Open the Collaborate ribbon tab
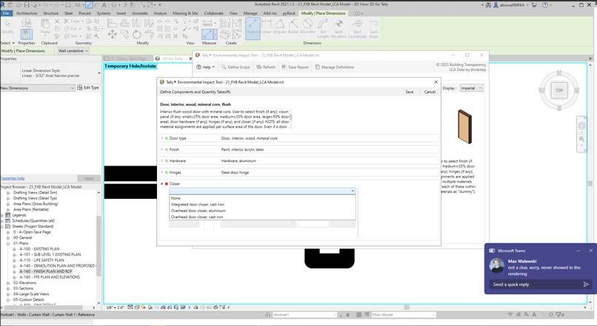Image resolution: width=597 pixels, height=326 pixels. point(213,13)
